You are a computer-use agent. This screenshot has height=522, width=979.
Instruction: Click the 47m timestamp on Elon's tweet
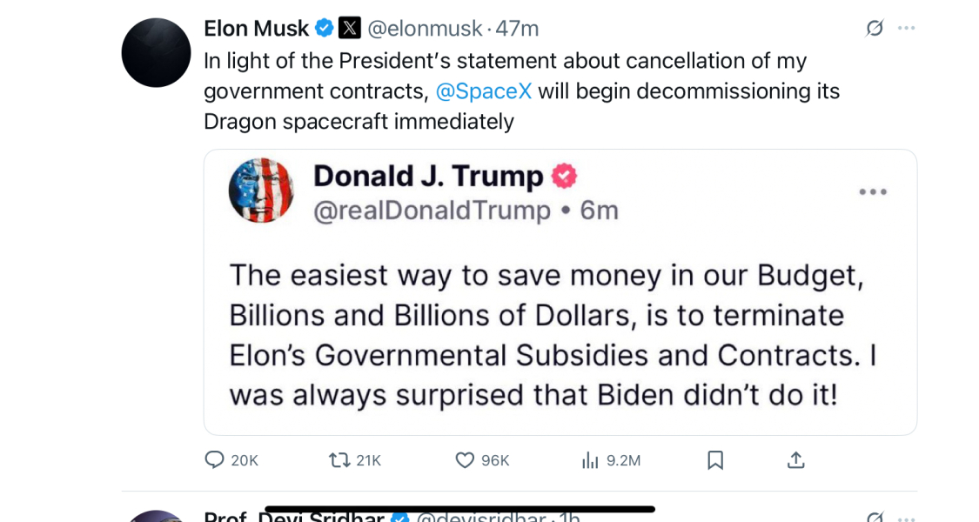(518, 27)
